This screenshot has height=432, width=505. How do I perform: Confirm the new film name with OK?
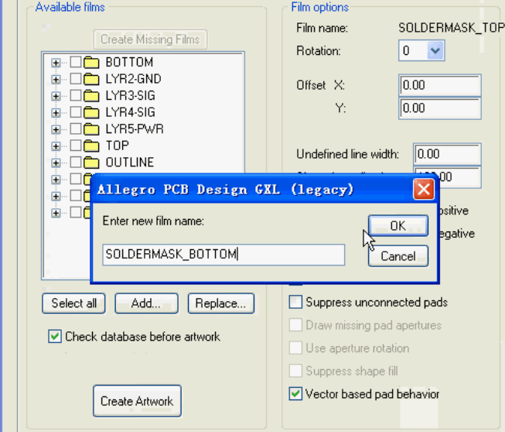(x=398, y=225)
